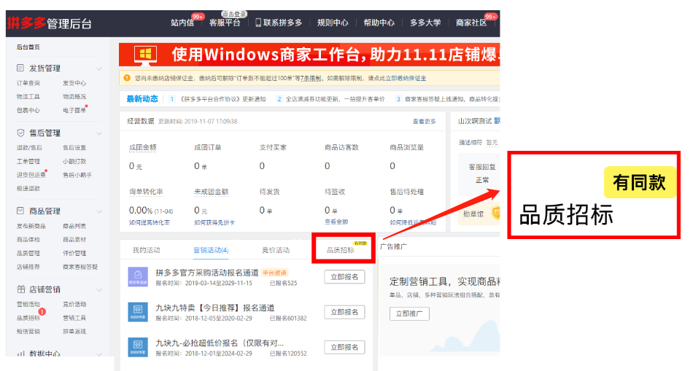
Task: Click the 成团金额 metric label
Action: point(142,147)
